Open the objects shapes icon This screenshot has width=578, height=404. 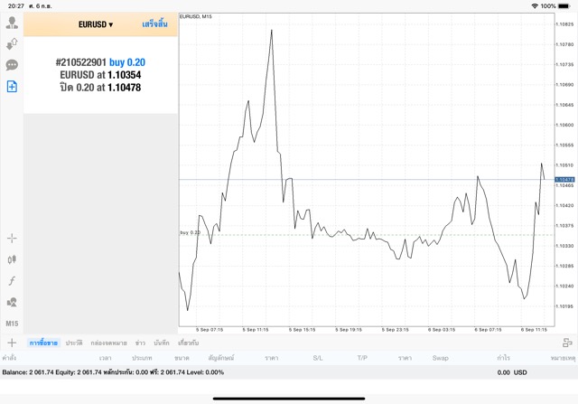pyautogui.click(x=12, y=302)
